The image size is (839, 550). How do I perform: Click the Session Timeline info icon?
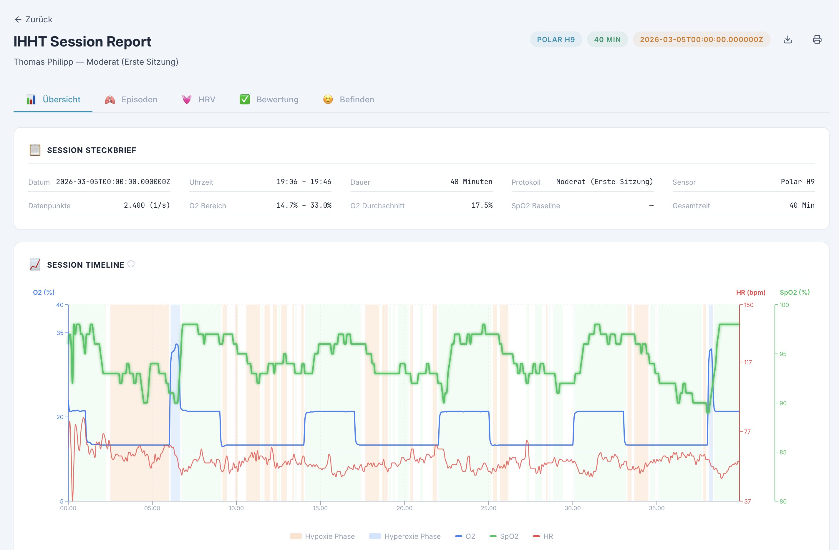[x=131, y=264]
